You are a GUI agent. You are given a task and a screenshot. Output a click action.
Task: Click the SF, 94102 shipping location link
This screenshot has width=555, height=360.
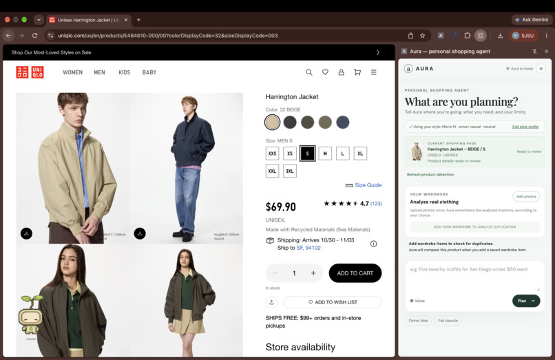tap(308, 248)
